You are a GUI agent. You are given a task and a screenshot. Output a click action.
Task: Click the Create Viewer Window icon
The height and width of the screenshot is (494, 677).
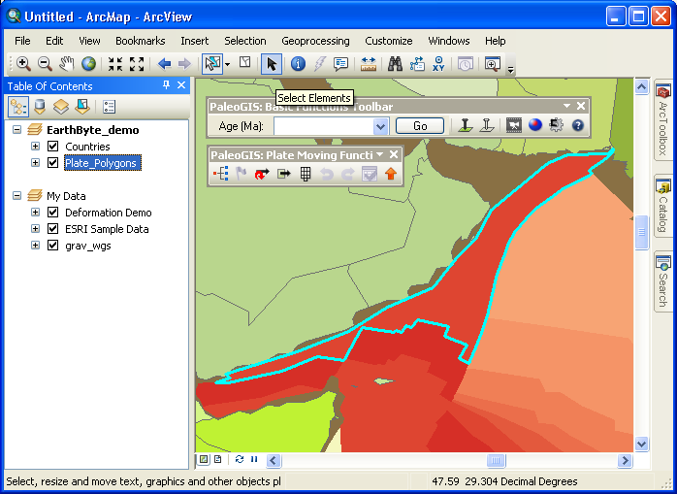coord(492,64)
